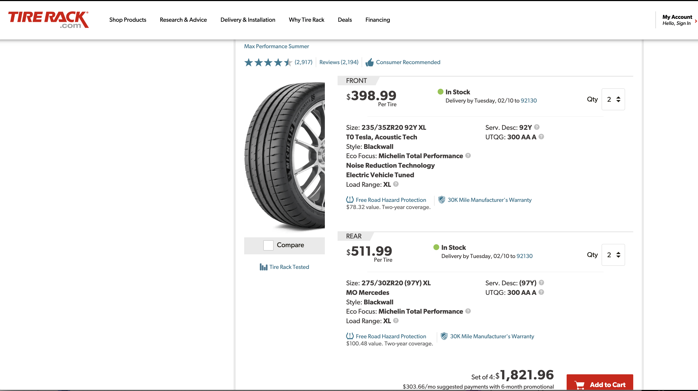Click front delivery zip code 92130

pyautogui.click(x=528, y=101)
